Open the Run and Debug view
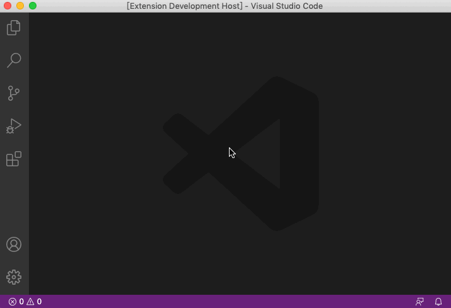This screenshot has width=451, height=308. (13, 126)
